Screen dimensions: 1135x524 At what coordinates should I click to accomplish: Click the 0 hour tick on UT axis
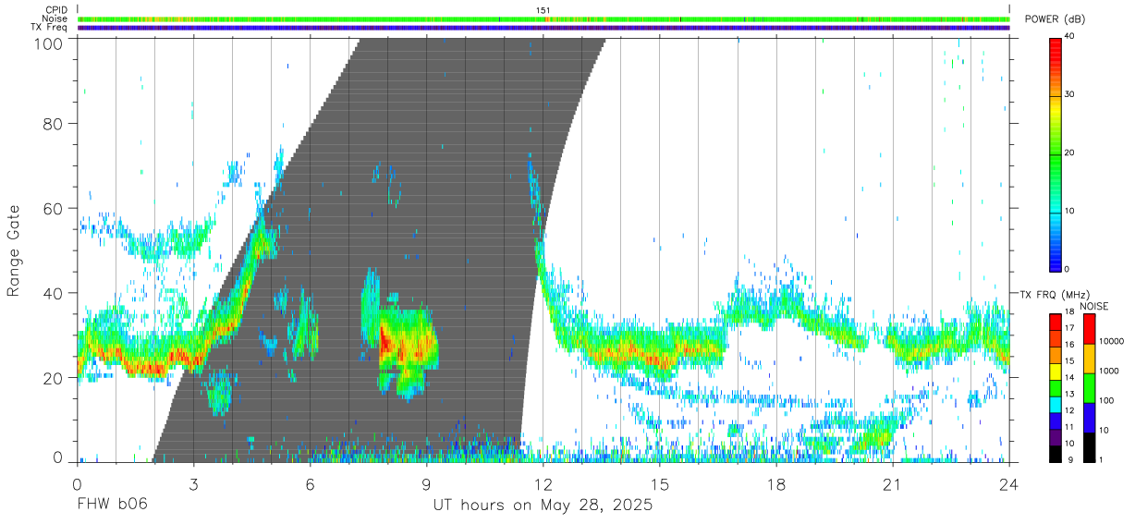(x=77, y=482)
